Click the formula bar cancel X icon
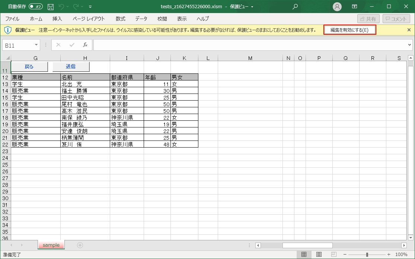The image size is (415, 259). pyautogui.click(x=58, y=45)
